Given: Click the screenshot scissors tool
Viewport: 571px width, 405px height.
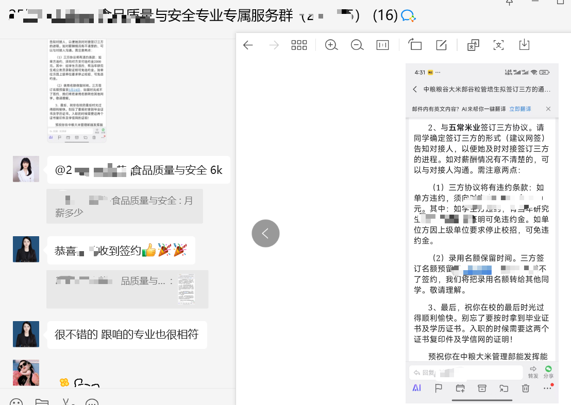Looking at the screenshot, I should [66, 402].
